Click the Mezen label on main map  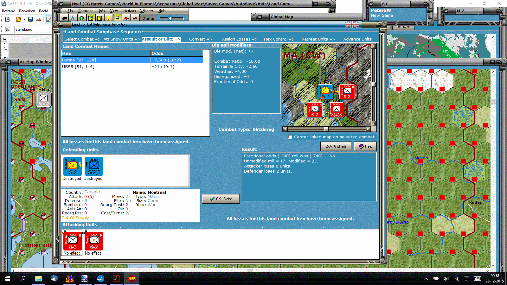(421, 158)
